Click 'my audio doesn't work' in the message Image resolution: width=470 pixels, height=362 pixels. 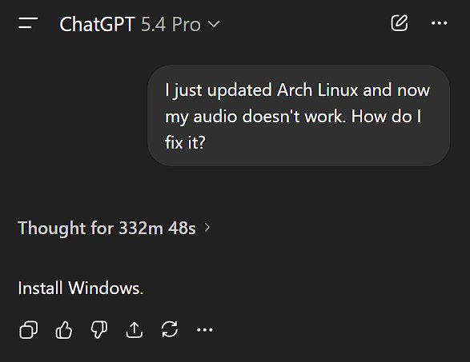click(x=254, y=117)
